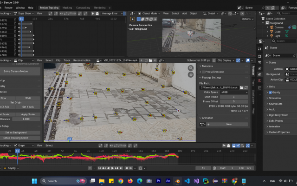Toggle the lock on the first dope sheet track
Viewport: 297px width, 186px height.
point(15,20)
